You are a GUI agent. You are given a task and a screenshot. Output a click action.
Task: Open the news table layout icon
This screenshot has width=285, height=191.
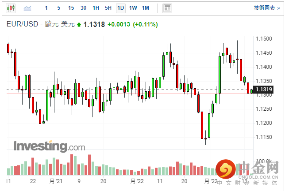[x=167, y=8]
